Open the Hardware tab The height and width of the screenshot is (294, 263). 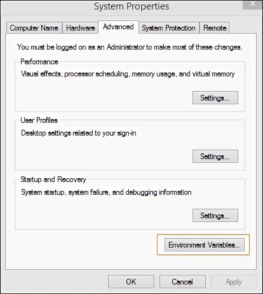(x=80, y=28)
